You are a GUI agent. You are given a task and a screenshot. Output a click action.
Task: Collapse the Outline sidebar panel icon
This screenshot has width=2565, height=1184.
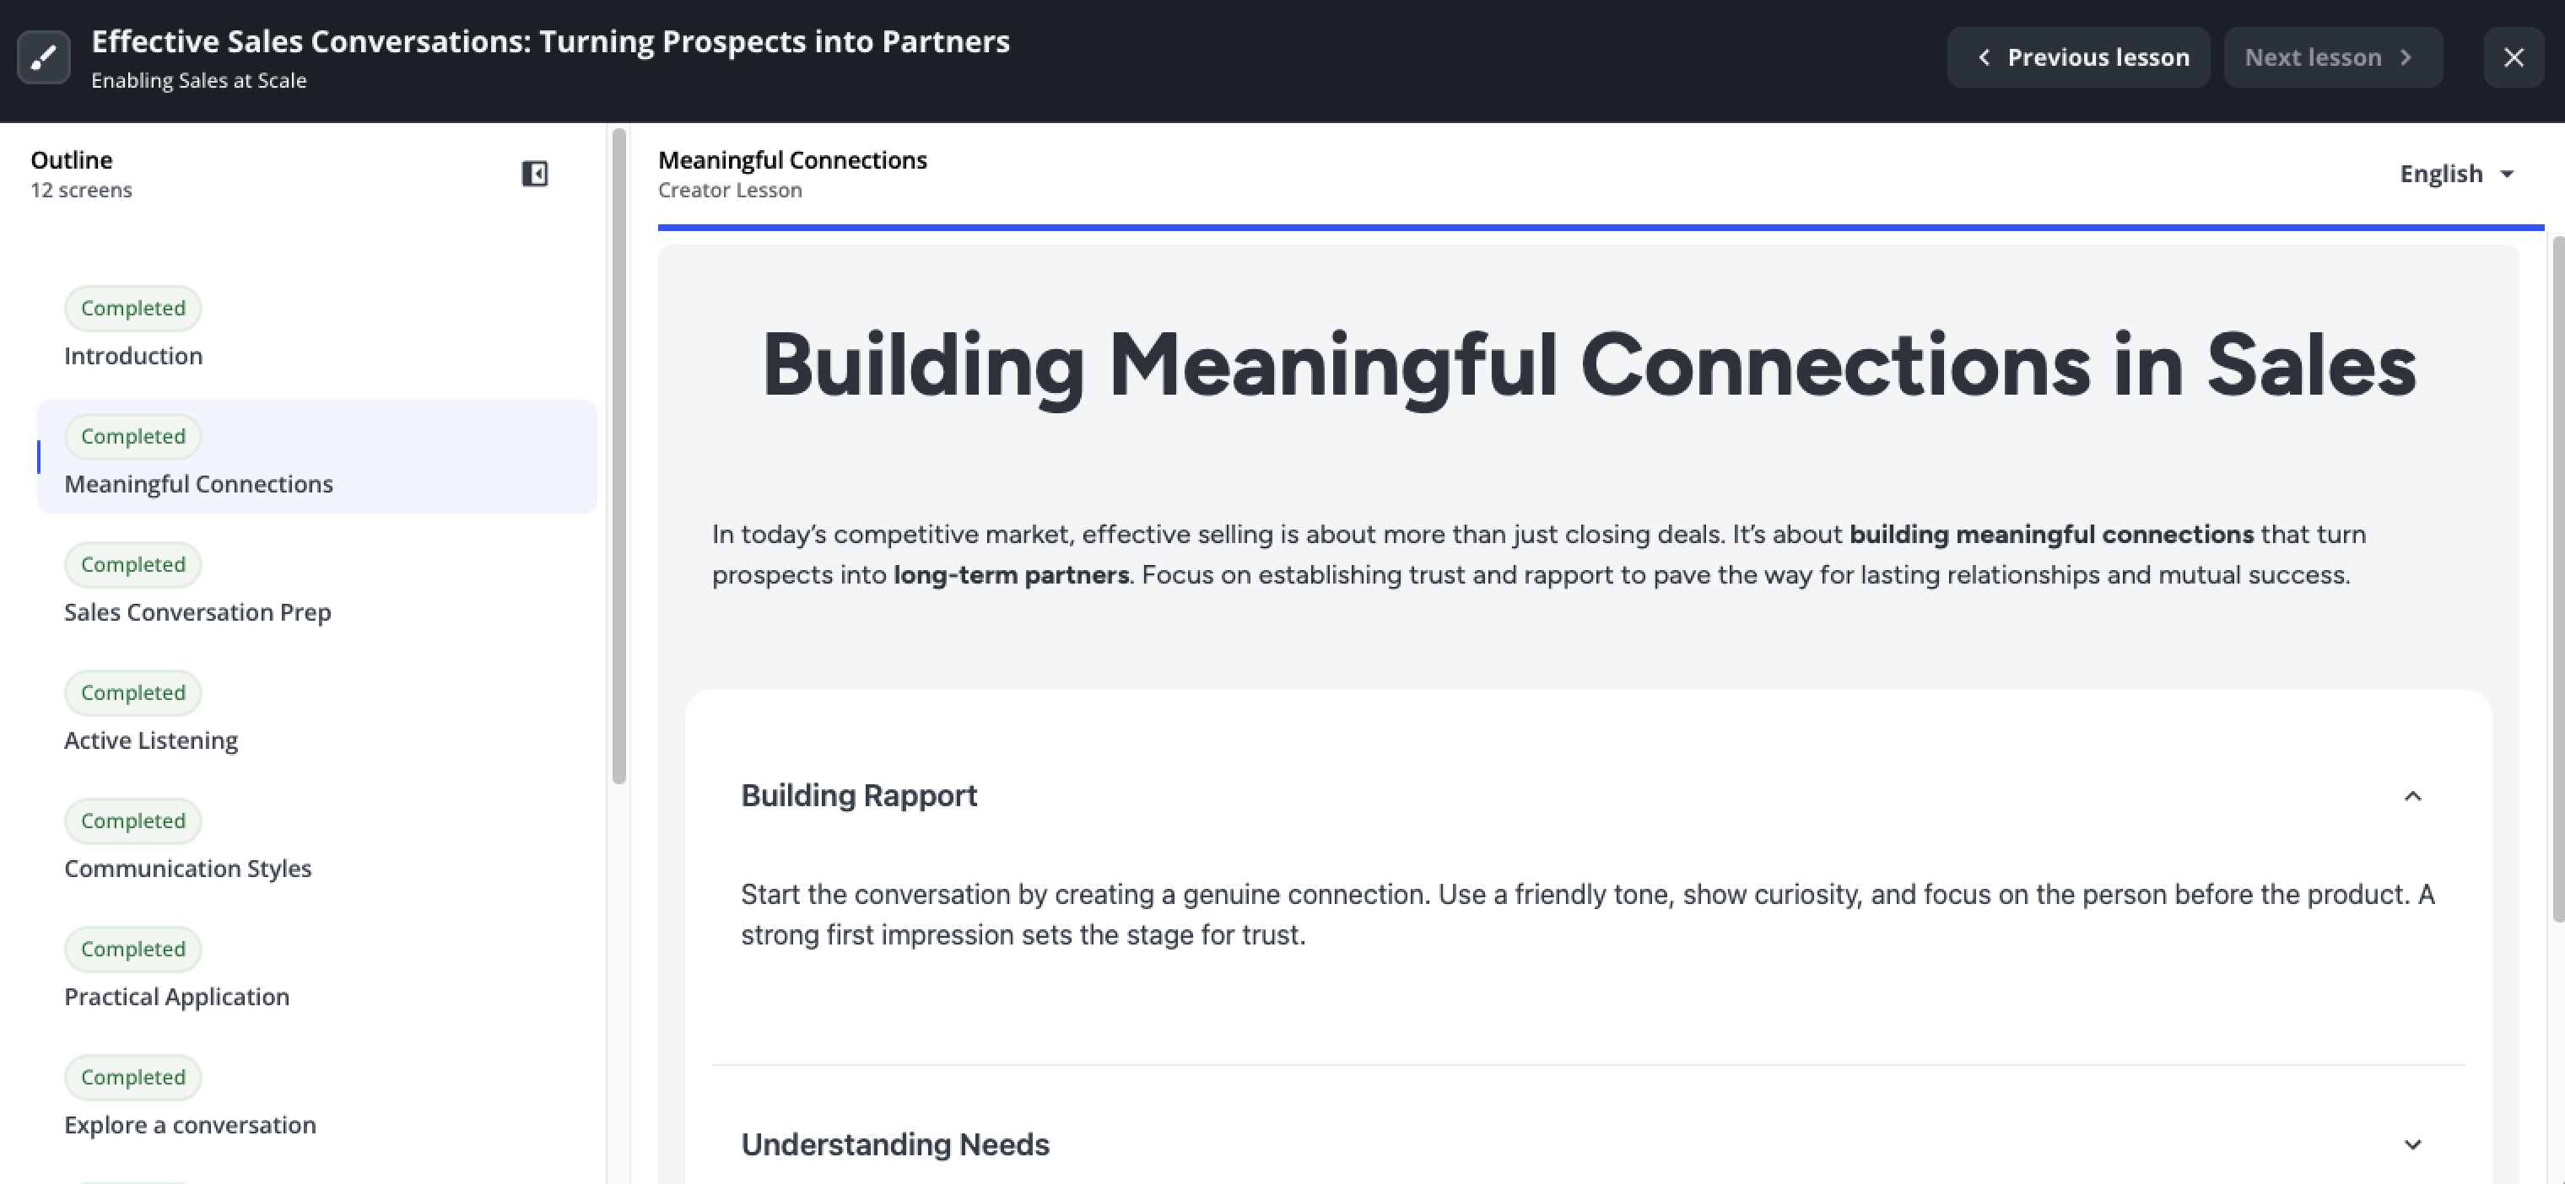click(x=535, y=174)
